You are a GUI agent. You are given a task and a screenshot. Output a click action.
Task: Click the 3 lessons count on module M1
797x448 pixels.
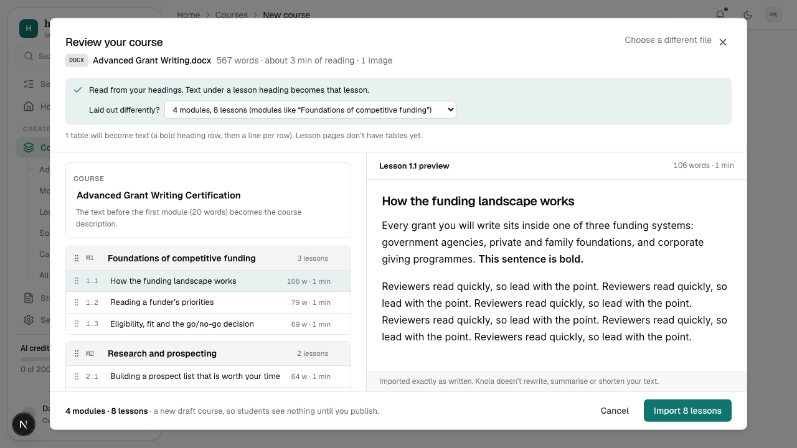point(313,258)
